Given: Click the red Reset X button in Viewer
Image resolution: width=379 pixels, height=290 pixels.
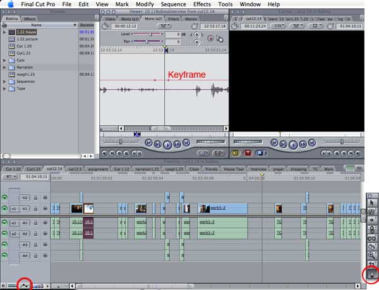Looking at the screenshot, I should (x=210, y=39).
